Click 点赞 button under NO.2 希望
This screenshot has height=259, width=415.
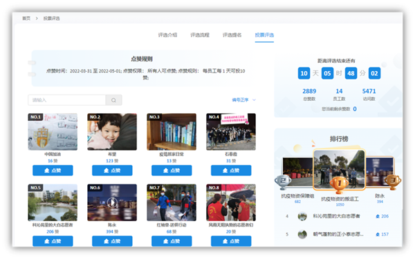click(x=112, y=171)
